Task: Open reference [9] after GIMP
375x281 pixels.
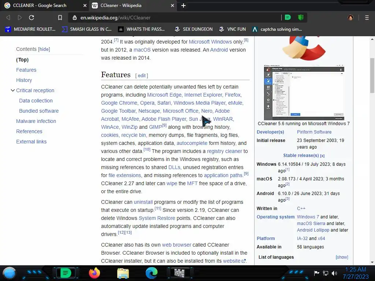Action: pyautogui.click(x=164, y=125)
